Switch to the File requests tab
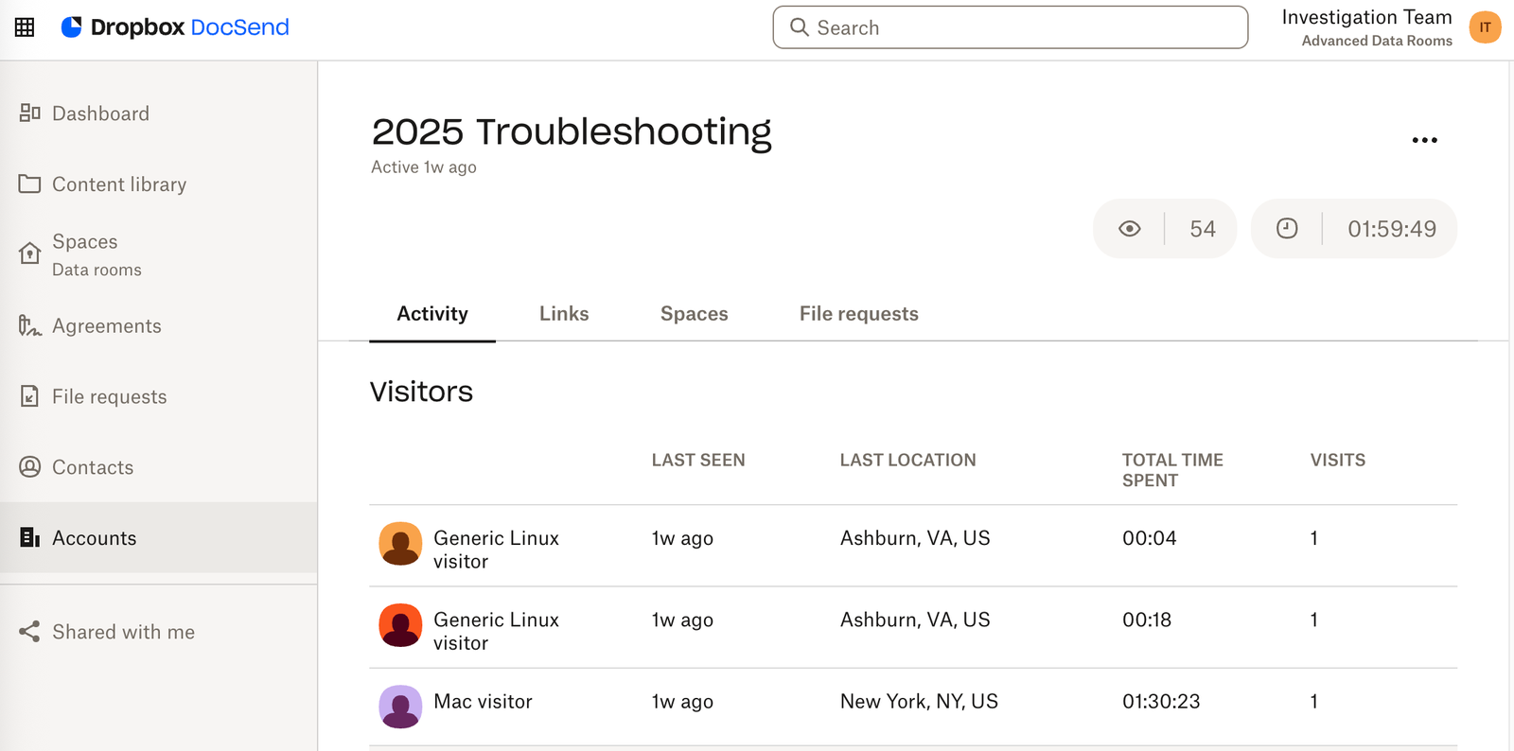 coord(858,314)
